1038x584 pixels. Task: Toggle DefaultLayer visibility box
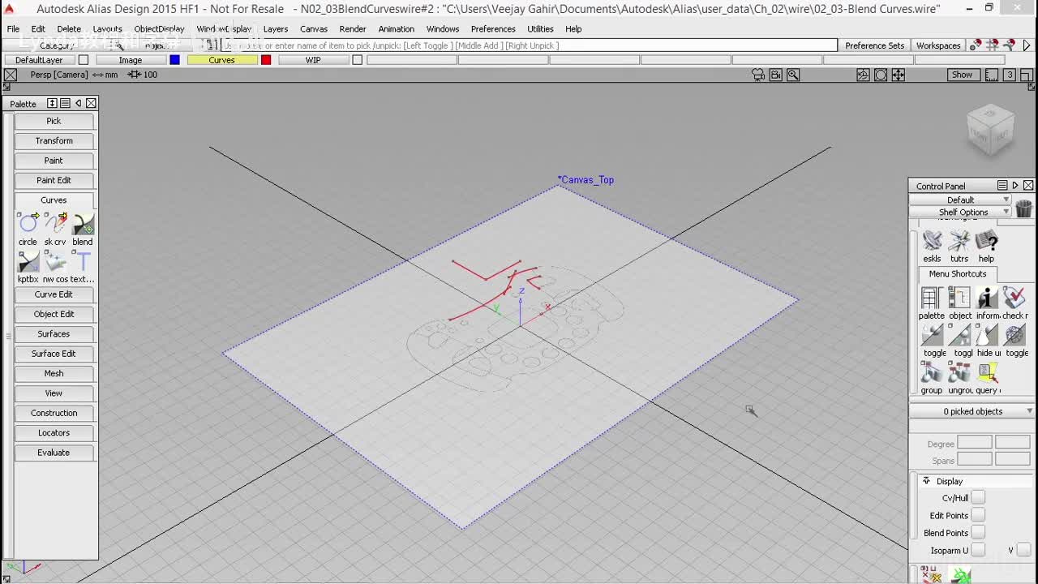[83, 60]
